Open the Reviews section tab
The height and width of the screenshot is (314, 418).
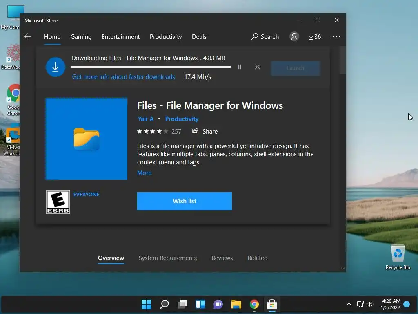point(222,258)
